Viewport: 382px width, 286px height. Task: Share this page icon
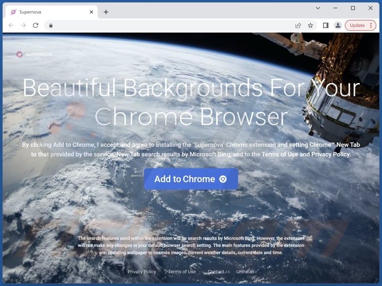click(x=298, y=25)
